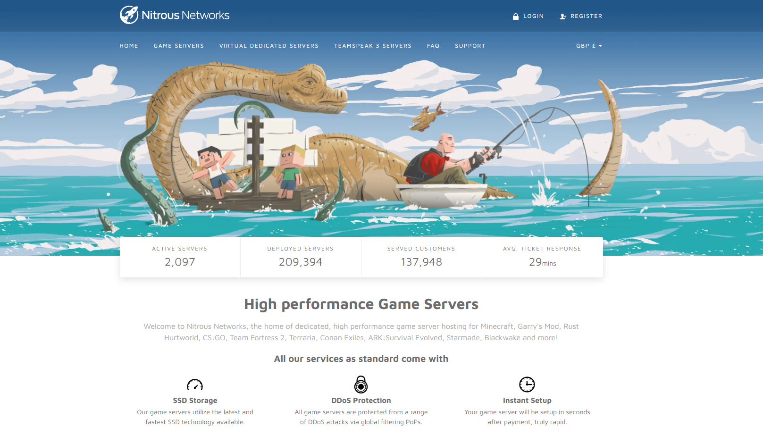Open the GAME SERVERS menu
The image size is (763, 435).
(x=179, y=46)
